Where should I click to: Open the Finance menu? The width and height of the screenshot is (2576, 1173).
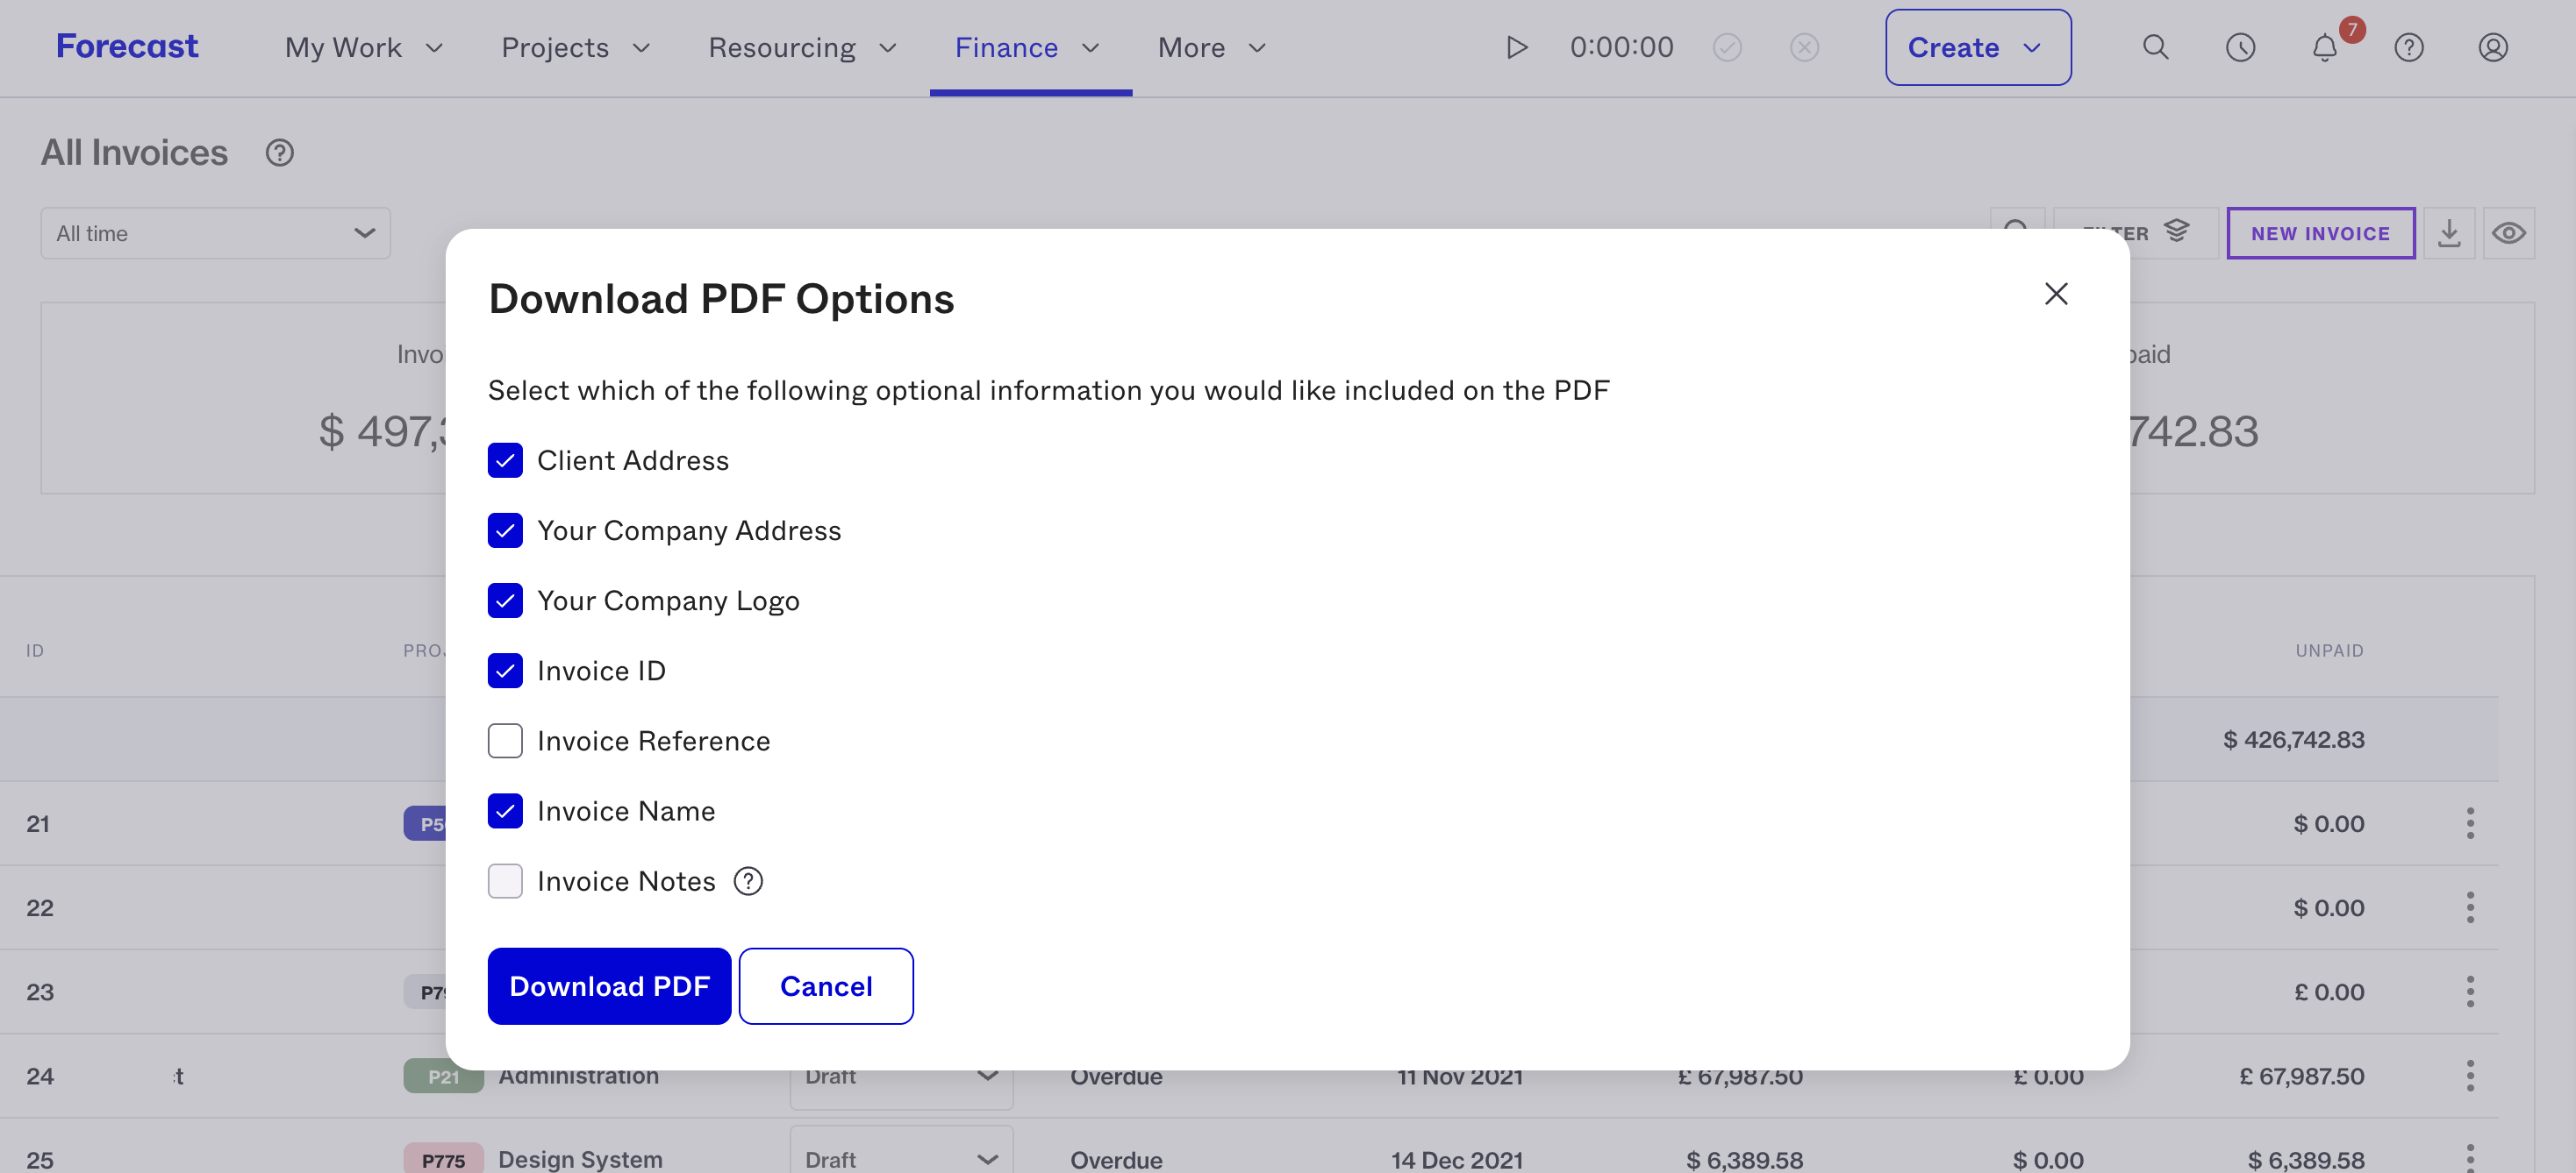coord(1028,47)
